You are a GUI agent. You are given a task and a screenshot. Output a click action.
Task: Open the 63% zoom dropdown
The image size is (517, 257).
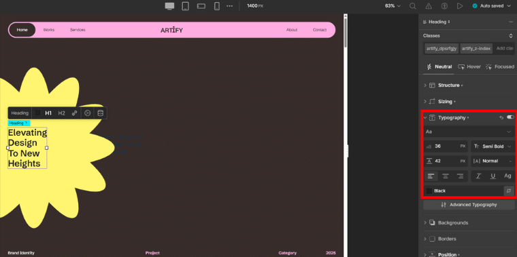[x=393, y=6]
